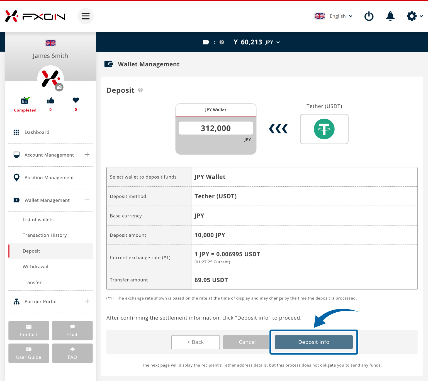Click the Tether USDT logo tile

click(x=324, y=129)
